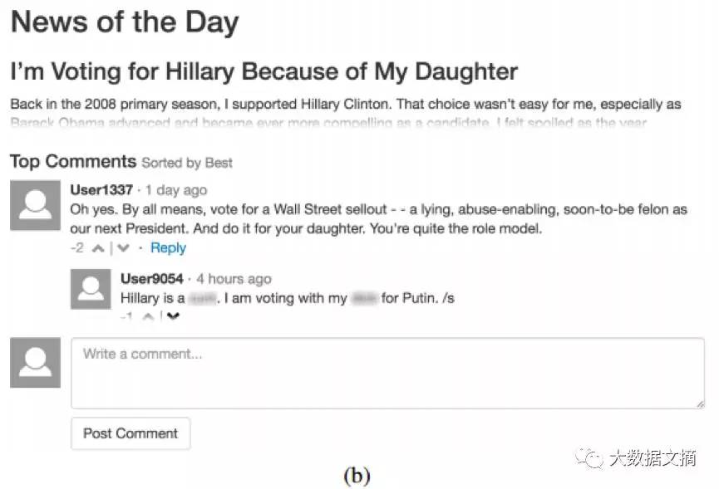719x489 pixels.
Task: Click the Top Comments heading
Action: (x=73, y=161)
